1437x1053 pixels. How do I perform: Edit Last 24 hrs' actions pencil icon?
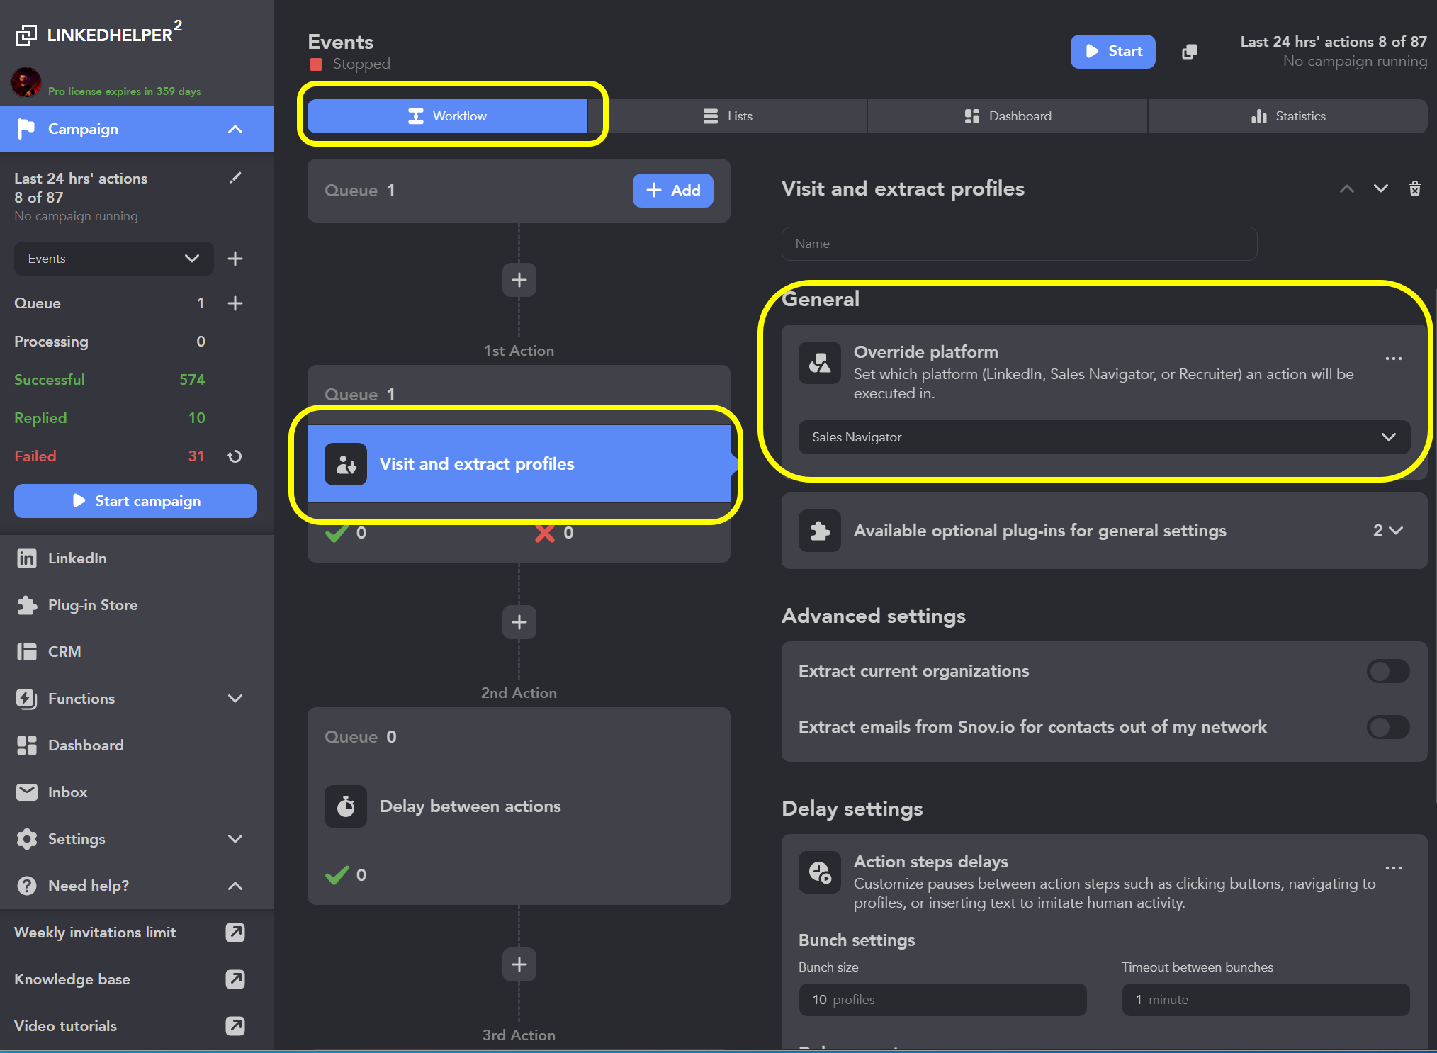point(235,178)
